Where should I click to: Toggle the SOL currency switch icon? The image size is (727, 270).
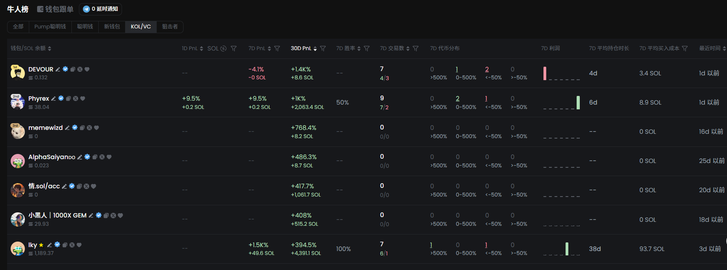coord(223,49)
